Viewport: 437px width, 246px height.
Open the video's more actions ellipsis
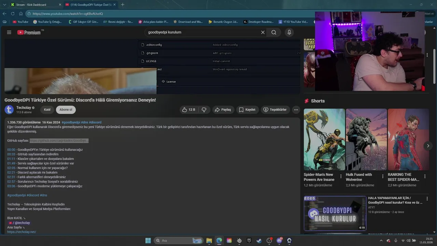click(296, 110)
